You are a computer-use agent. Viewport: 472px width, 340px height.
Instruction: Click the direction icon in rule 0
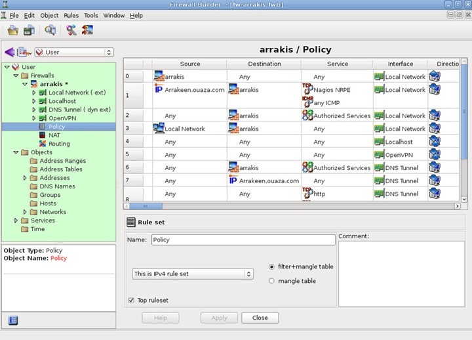(435, 76)
